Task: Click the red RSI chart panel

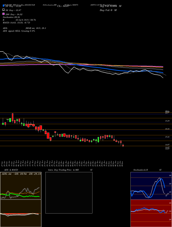Action: click(x=151, y=213)
